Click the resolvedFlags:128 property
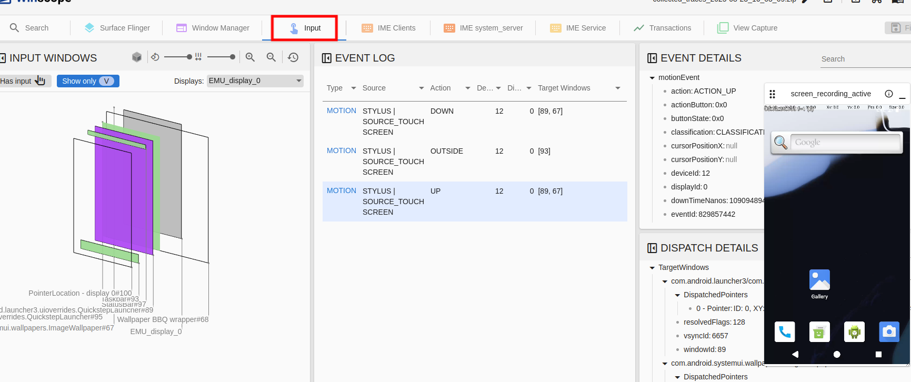 [714, 322]
